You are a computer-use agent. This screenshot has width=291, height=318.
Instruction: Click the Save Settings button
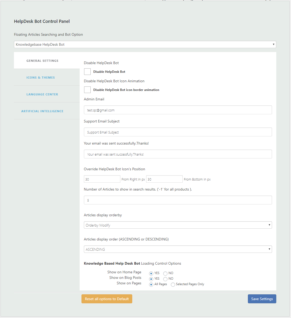(262, 299)
